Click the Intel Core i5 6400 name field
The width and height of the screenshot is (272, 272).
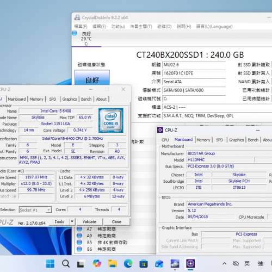(55, 111)
